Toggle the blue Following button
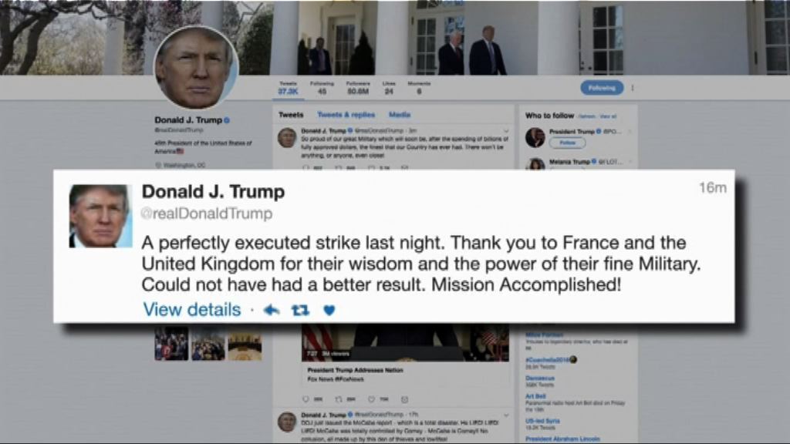790x444 pixels. (602, 88)
